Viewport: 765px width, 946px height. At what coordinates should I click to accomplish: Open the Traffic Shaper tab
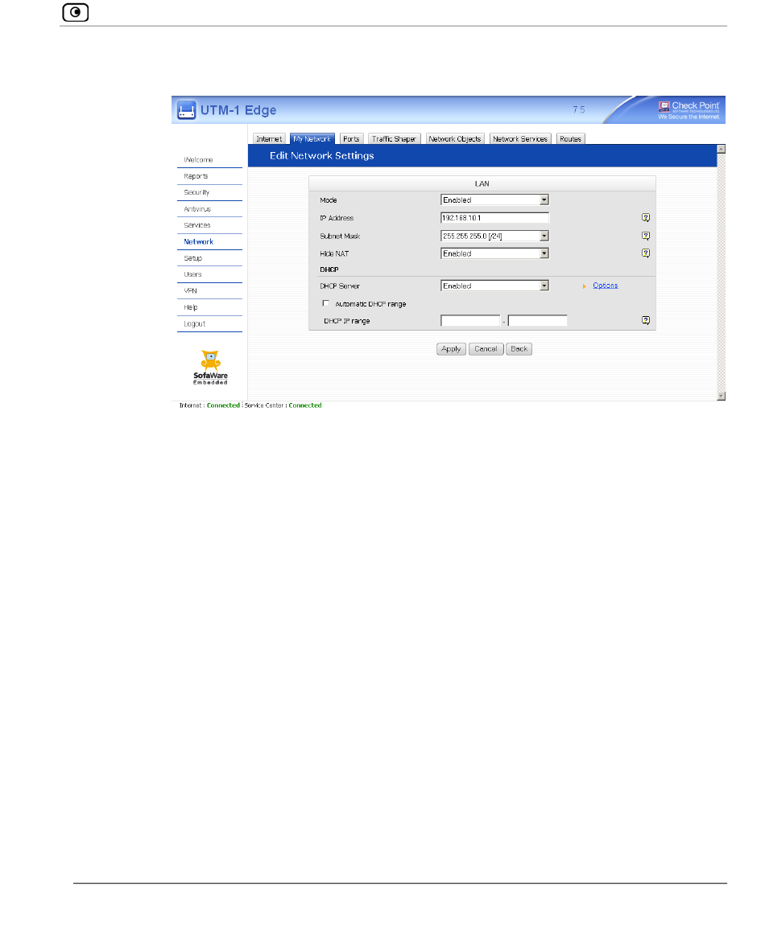[394, 138]
